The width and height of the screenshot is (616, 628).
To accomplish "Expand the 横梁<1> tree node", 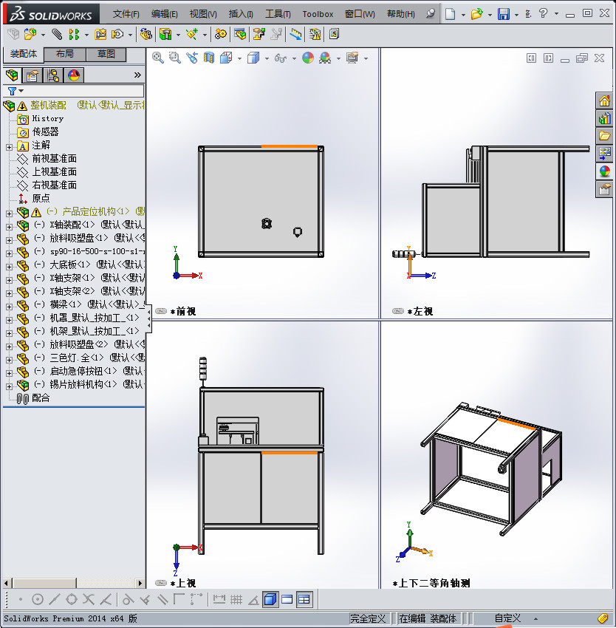I will 9,307.
